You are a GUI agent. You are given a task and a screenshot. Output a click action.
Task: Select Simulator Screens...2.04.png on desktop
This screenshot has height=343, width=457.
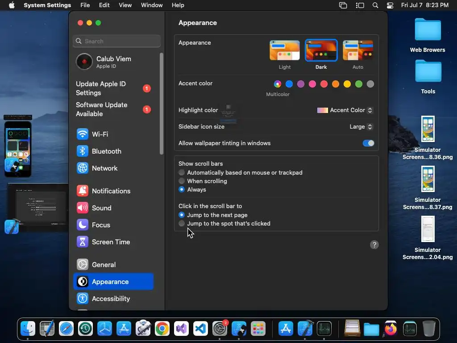pyautogui.click(x=428, y=238)
